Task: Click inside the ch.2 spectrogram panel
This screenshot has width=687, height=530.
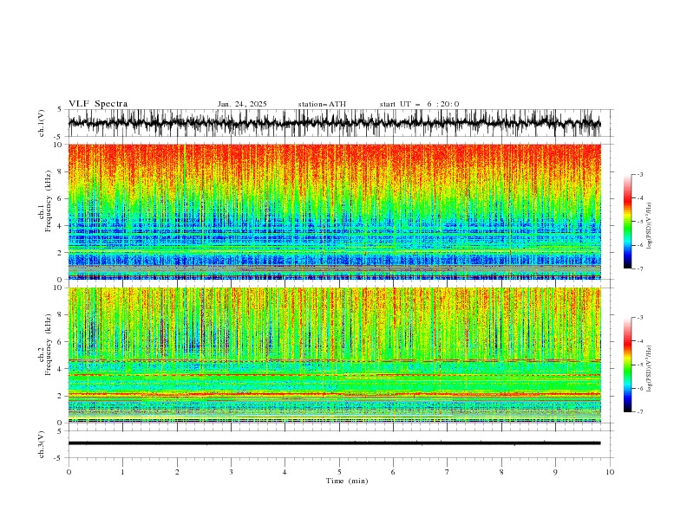Action: click(334, 355)
